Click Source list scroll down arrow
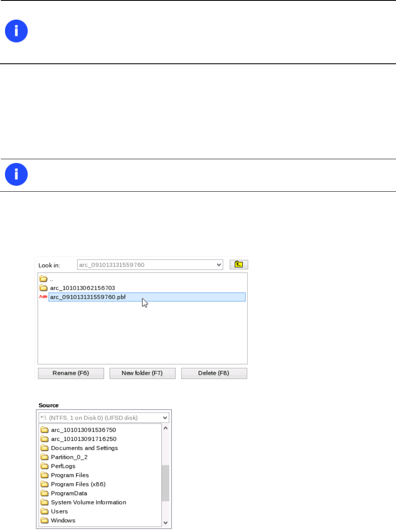Screen dimensions: 396x531 165,522
